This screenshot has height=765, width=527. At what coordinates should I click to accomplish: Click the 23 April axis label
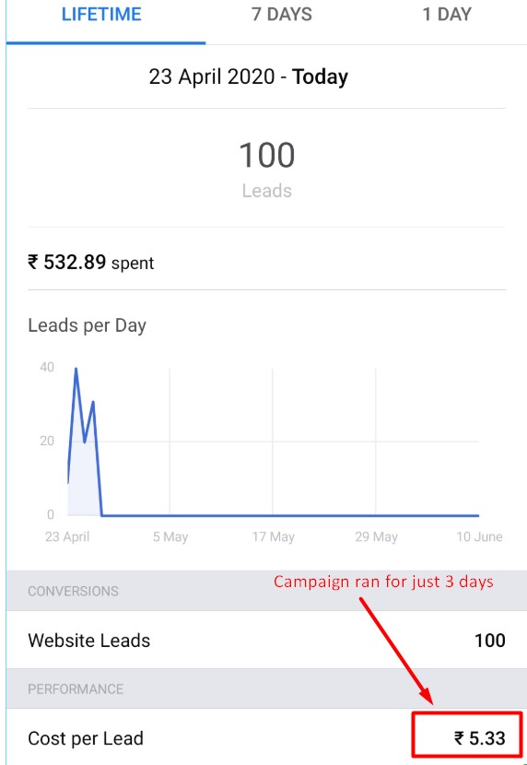point(67,536)
